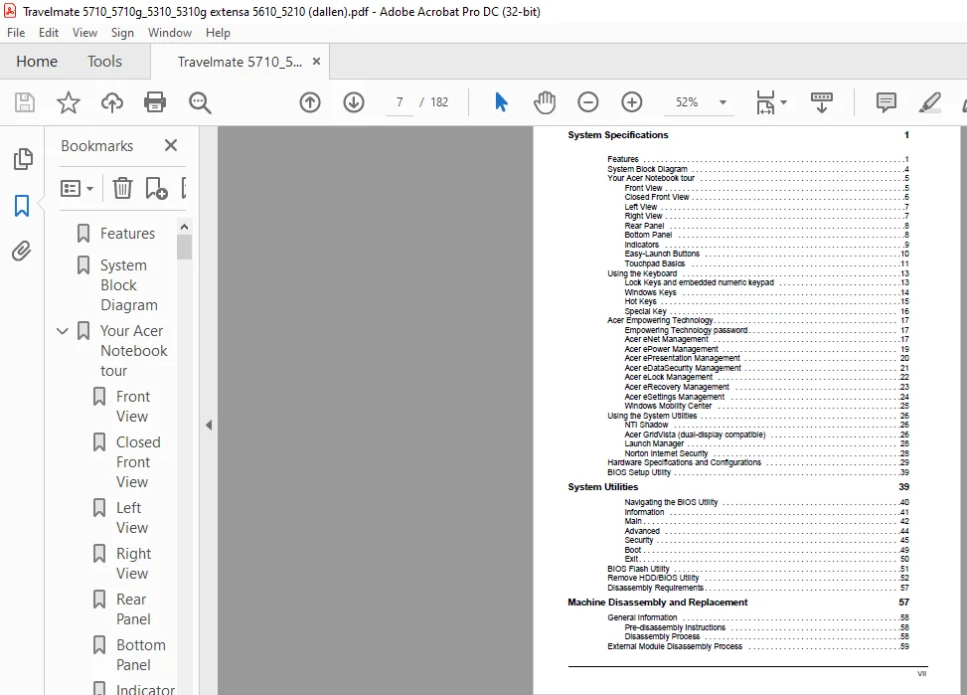Go to next page arrow icon
Viewport: 967px width, 695px height.
[x=354, y=102]
